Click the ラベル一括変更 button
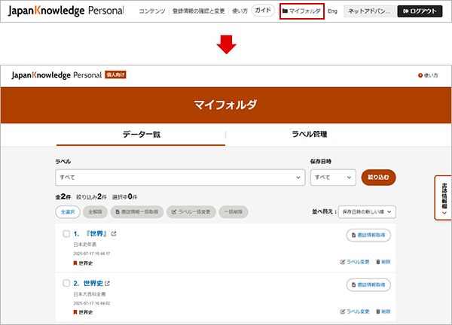452x325 pixels. (x=191, y=212)
